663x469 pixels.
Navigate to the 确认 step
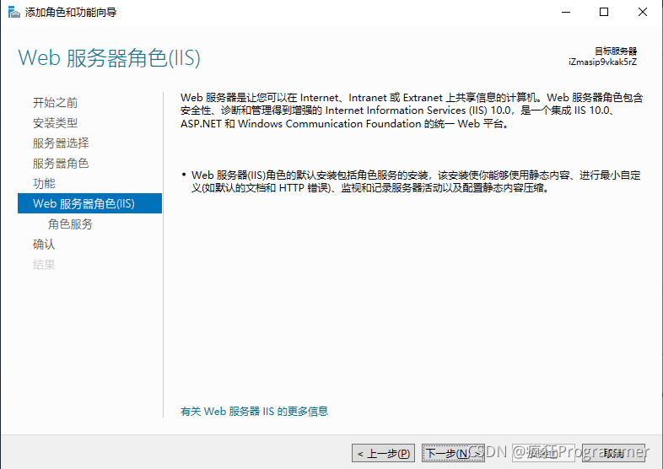point(44,245)
